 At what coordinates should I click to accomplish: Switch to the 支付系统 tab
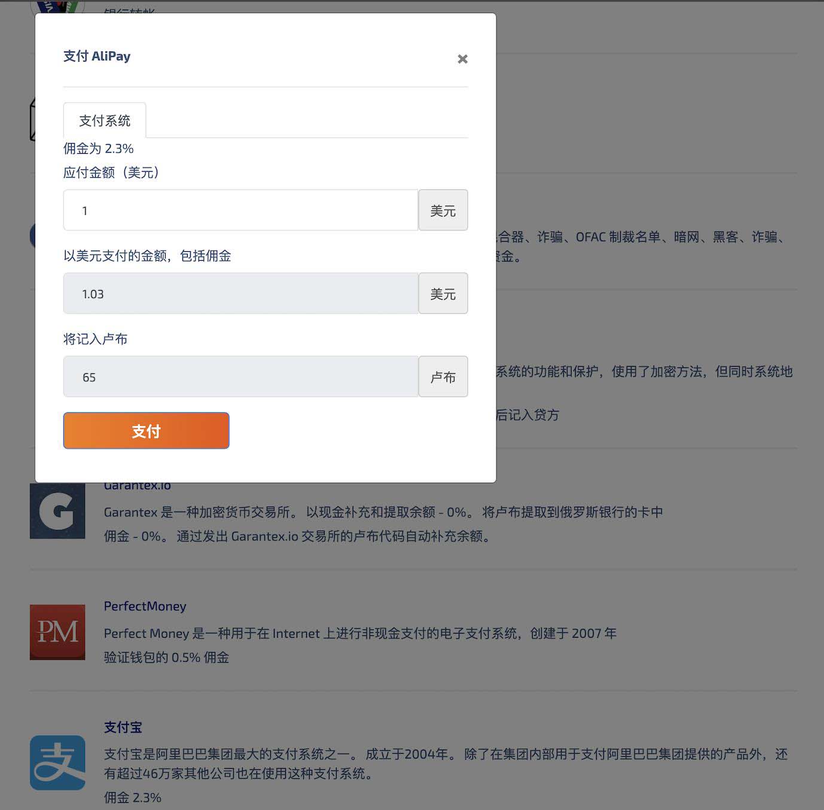click(x=105, y=120)
